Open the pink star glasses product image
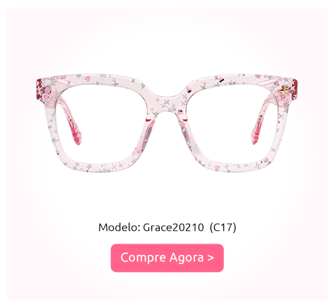Viewport: 335px width, 308px height. pos(167,122)
